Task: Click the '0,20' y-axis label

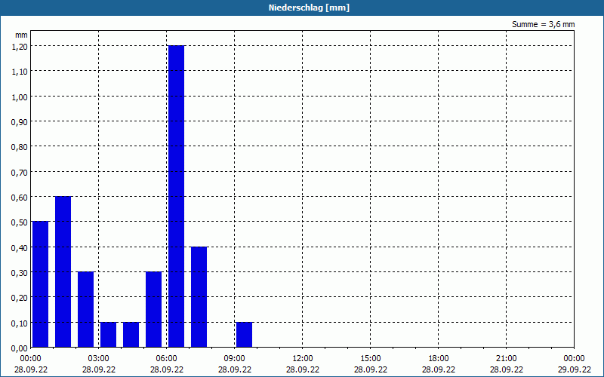Action: point(20,298)
